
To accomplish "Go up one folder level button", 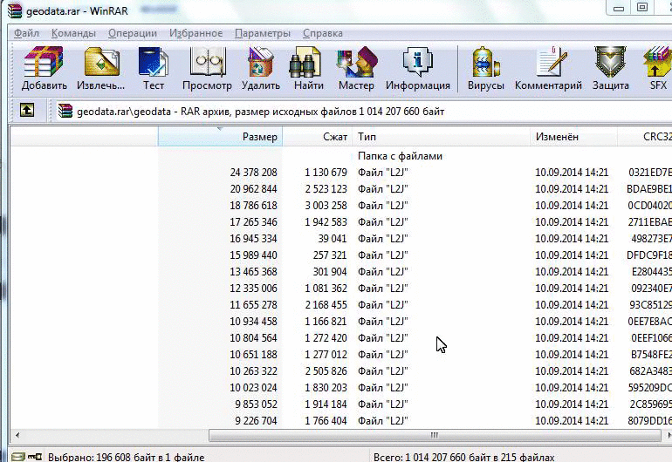I will point(27,111).
